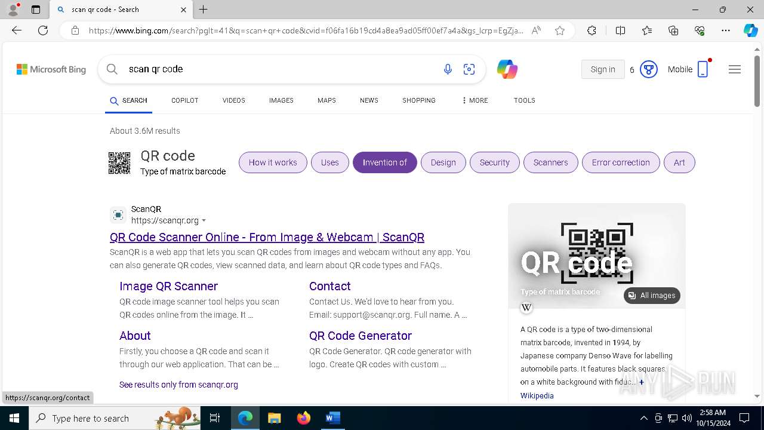Add page to favorites star icon
Image resolution: width=764 pixels, height=430 pixels.
point(560,30)
